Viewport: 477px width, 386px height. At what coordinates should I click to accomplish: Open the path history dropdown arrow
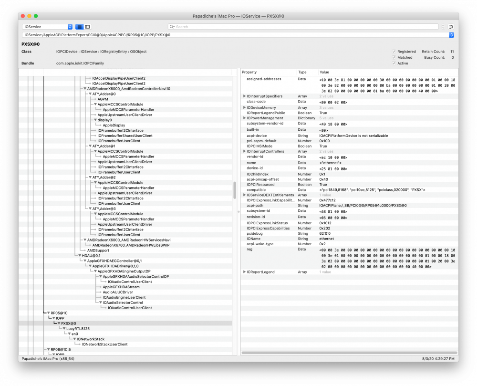(x=451, y=35)
